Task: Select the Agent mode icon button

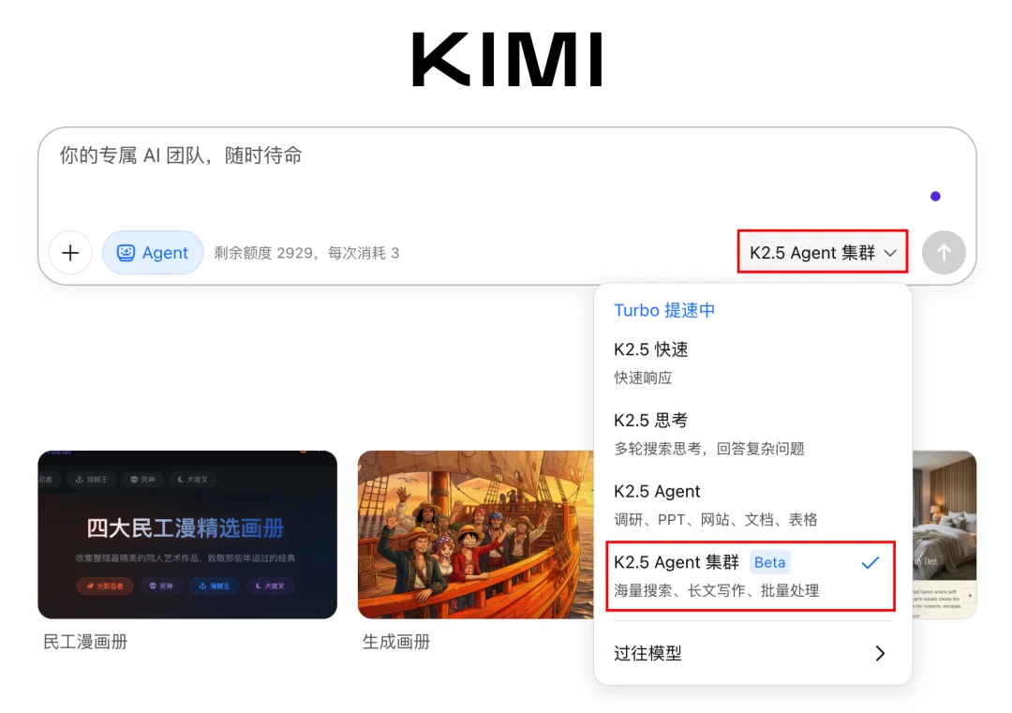Action: coord(153,252)
